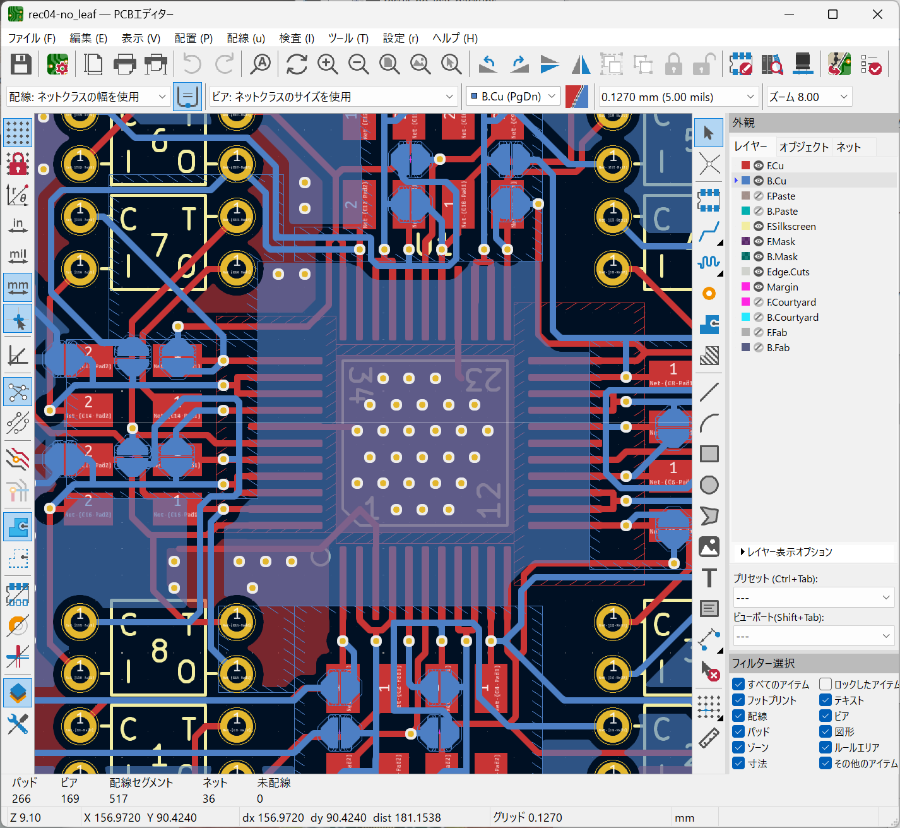Zoom to fit board icon
The height and width of the screenshot is (828, 900).
pos(389,64)
